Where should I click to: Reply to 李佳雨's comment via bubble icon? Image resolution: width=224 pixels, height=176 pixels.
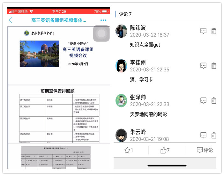point(203,66)
